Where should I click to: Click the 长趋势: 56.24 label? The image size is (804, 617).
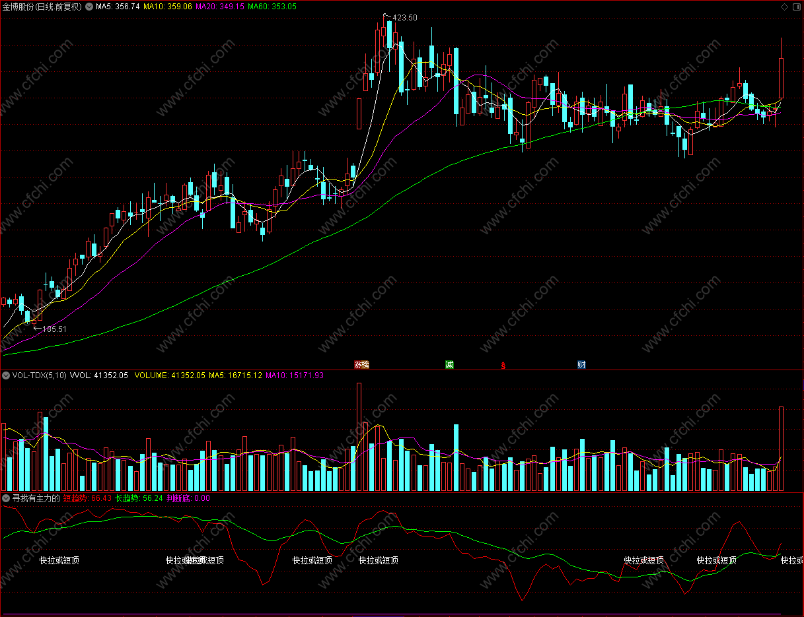tap(139, 498)
